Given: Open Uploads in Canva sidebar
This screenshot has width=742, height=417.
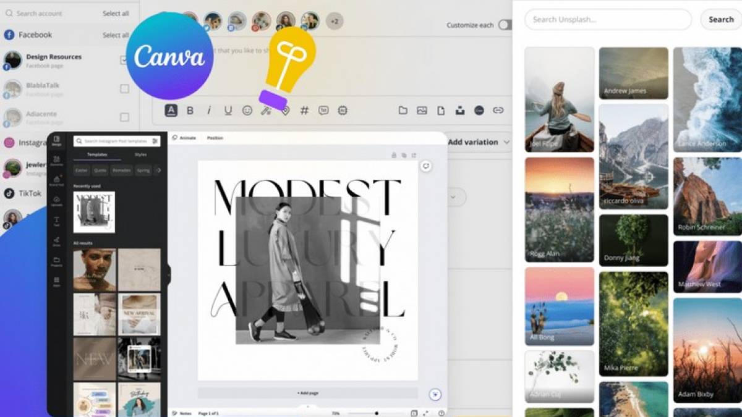Looking at the screenshot, I should pyautogui.click(x=57, y=201).
